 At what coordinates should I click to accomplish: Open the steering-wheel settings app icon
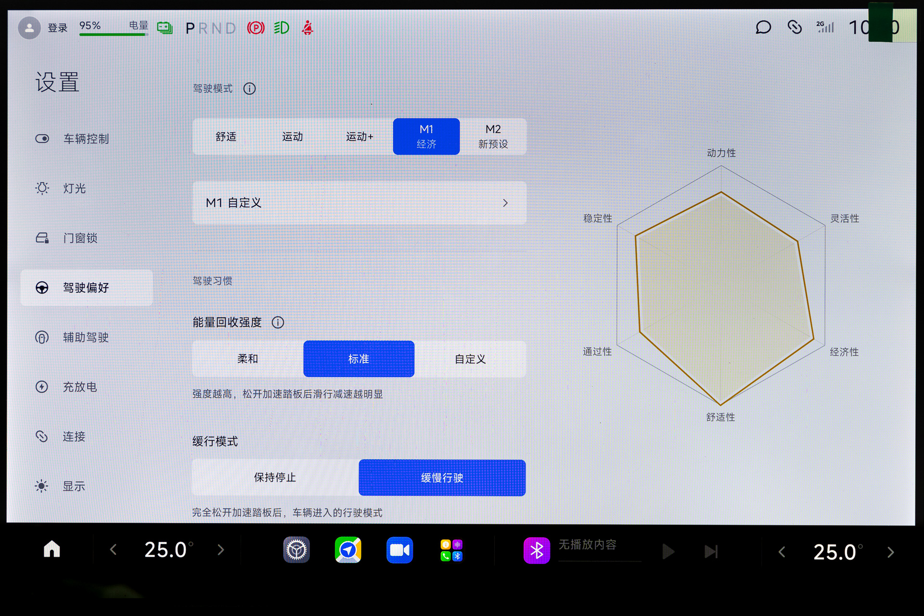296,550
